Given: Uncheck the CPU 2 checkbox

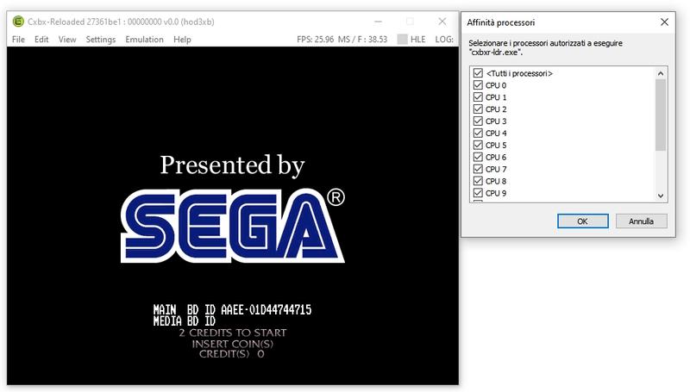Looking at the screenshot, I should (478, 109).
